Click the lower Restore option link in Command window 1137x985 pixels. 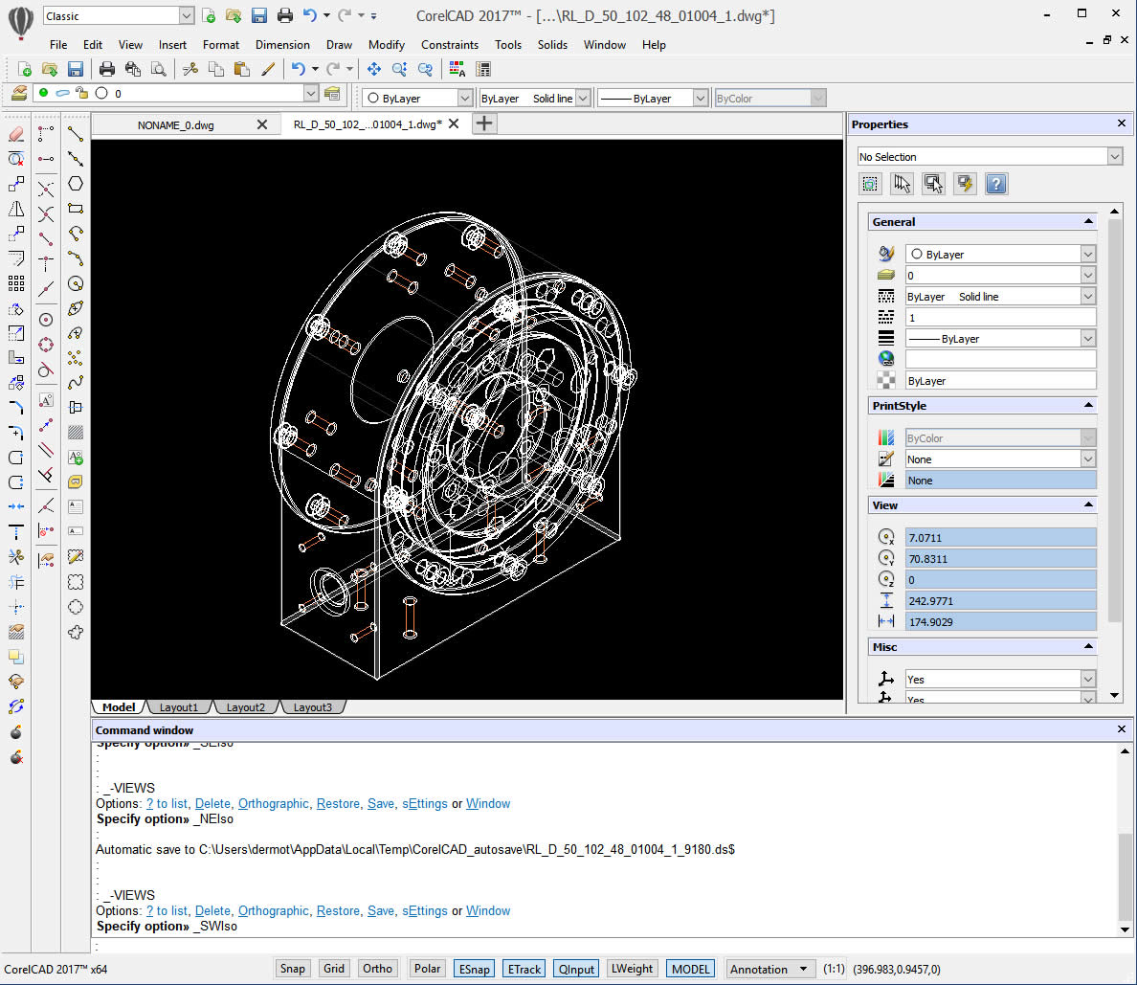tap(338, 911)
